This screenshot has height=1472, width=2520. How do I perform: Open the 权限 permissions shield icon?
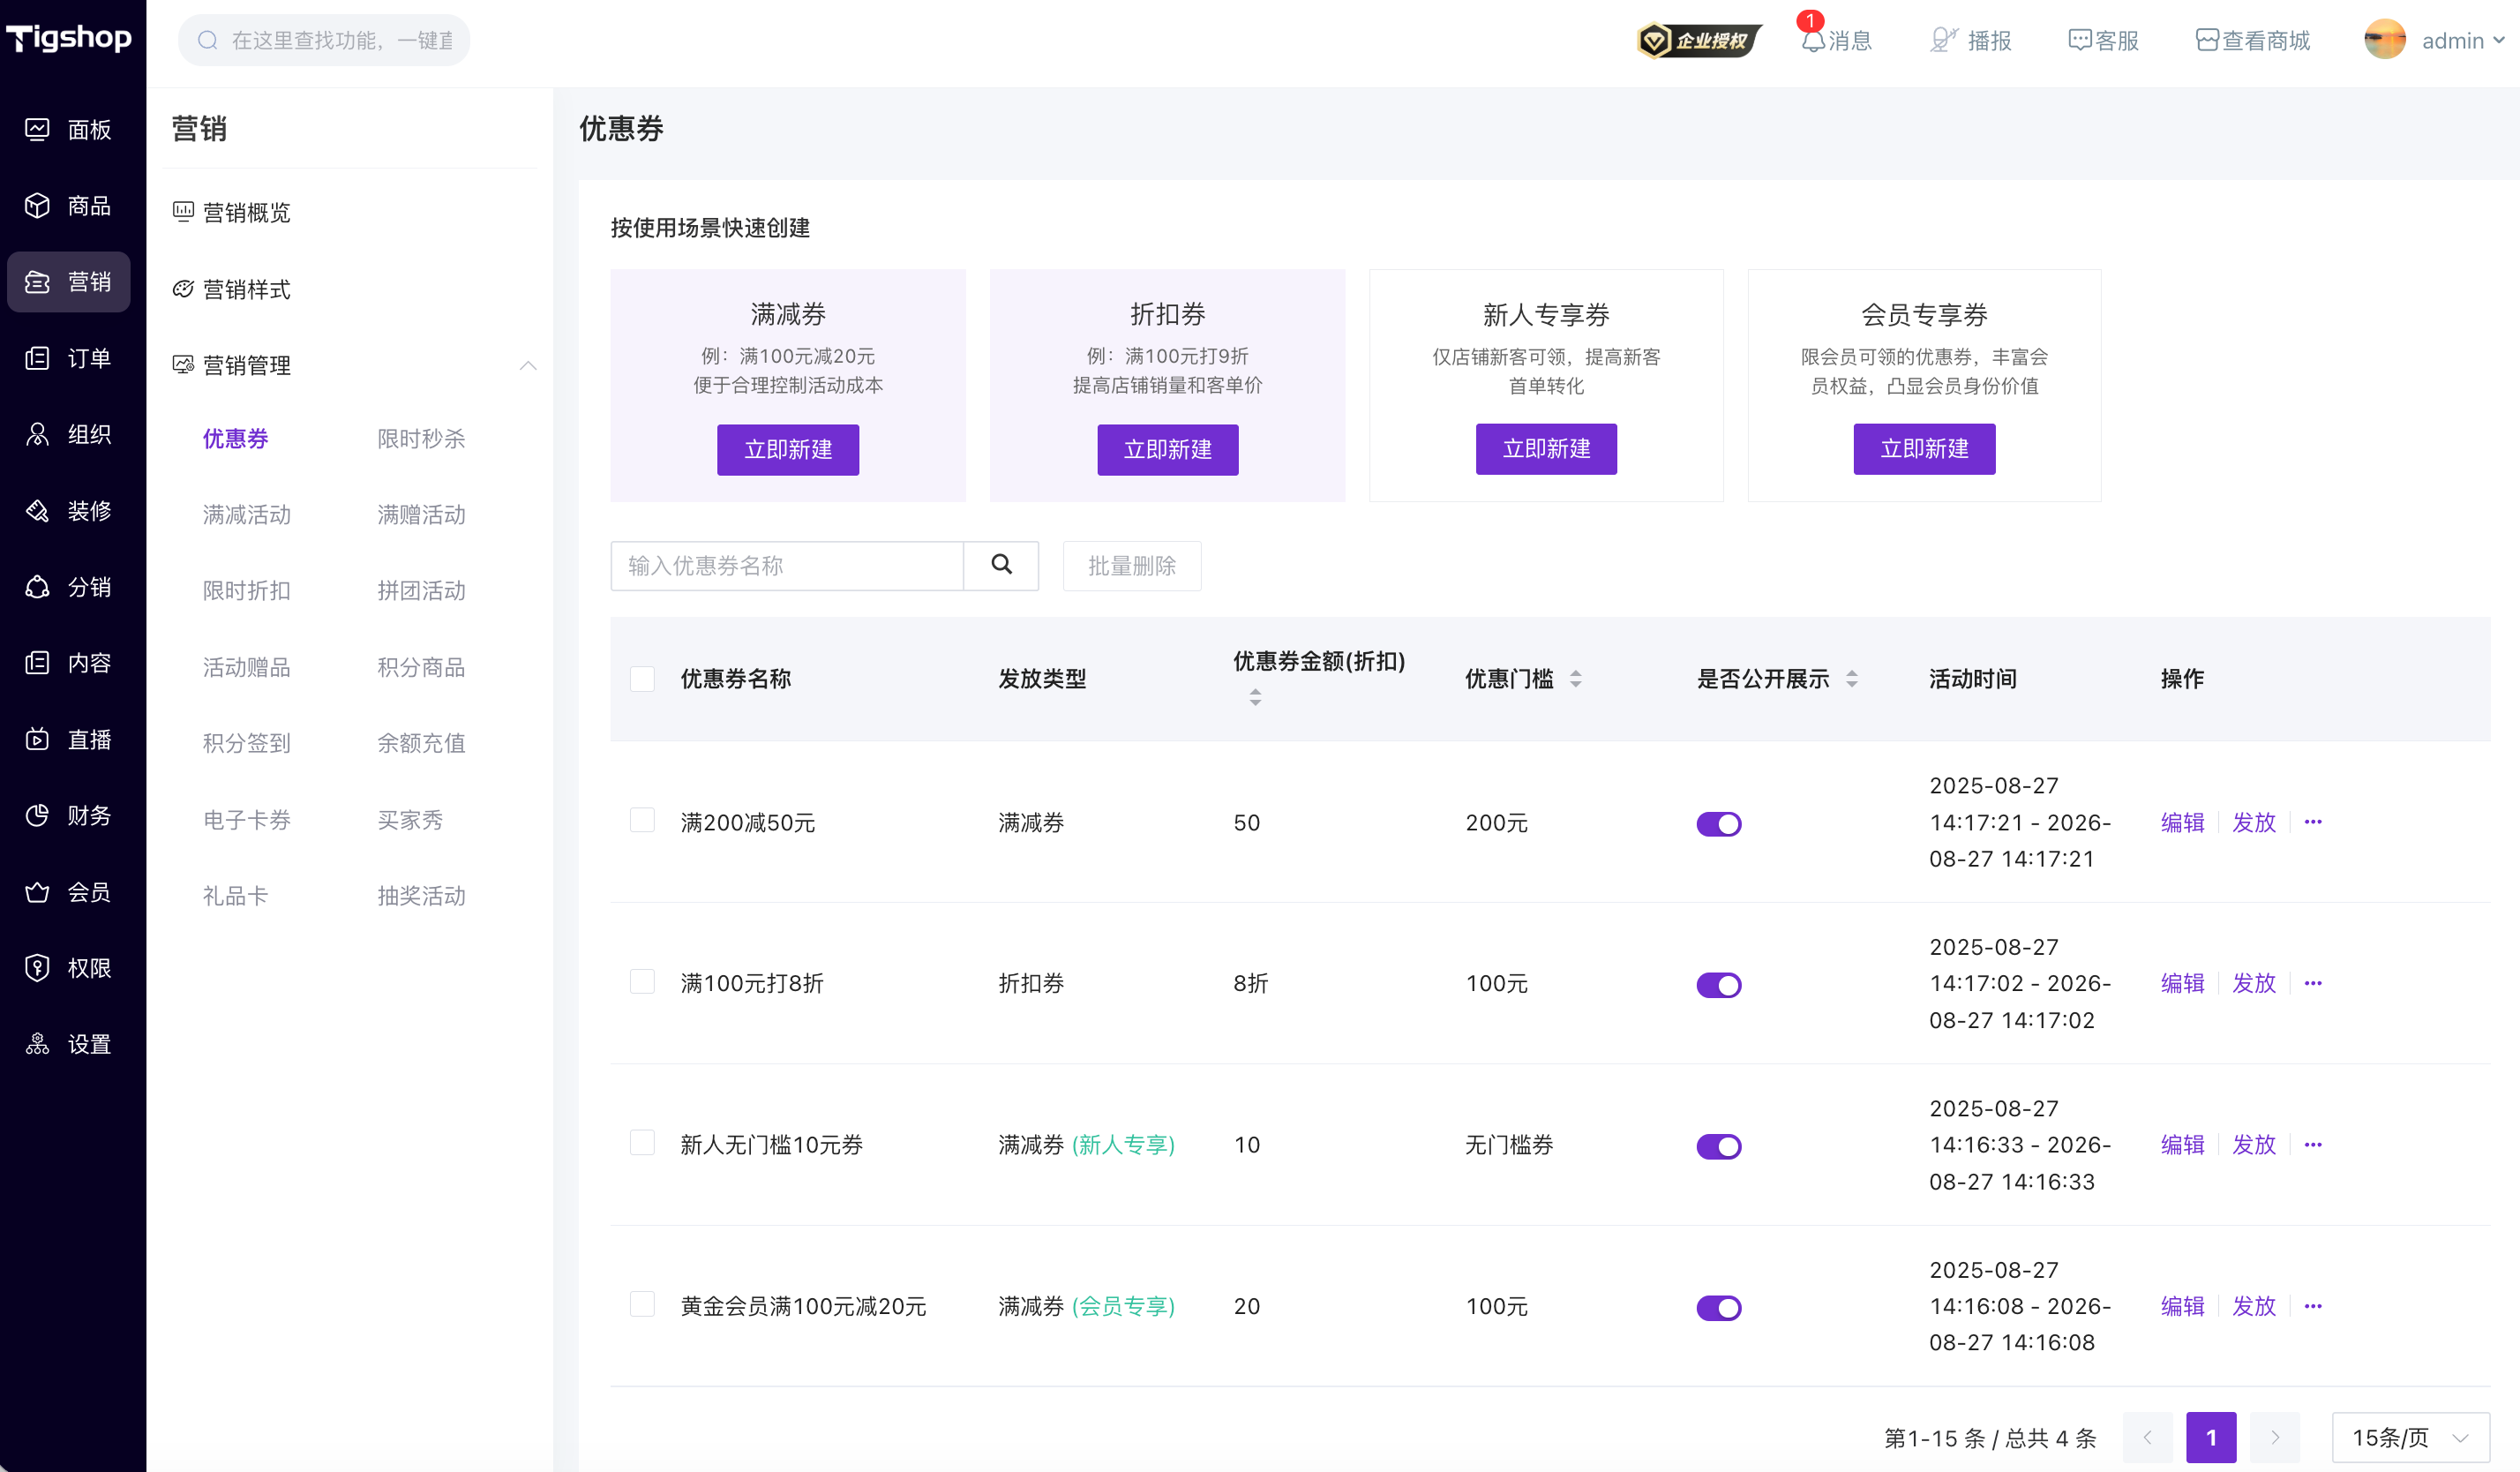coord(37,968)
